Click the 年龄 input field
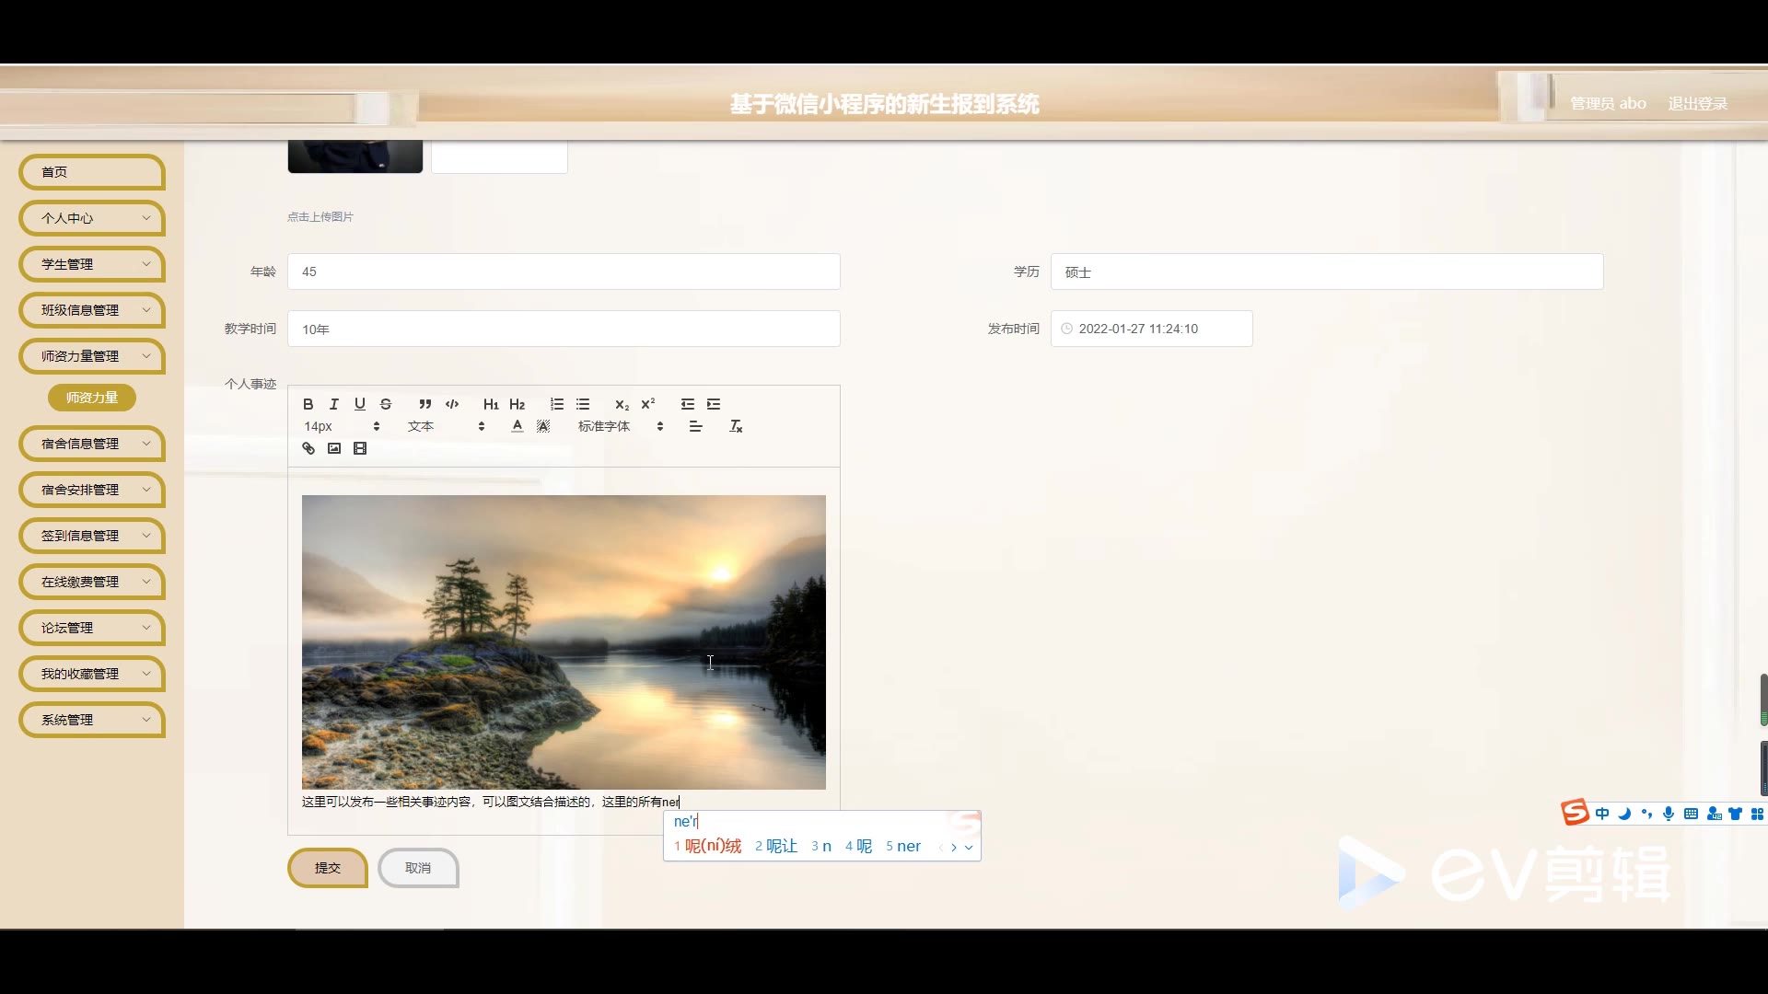 click(x=564, y=272)
